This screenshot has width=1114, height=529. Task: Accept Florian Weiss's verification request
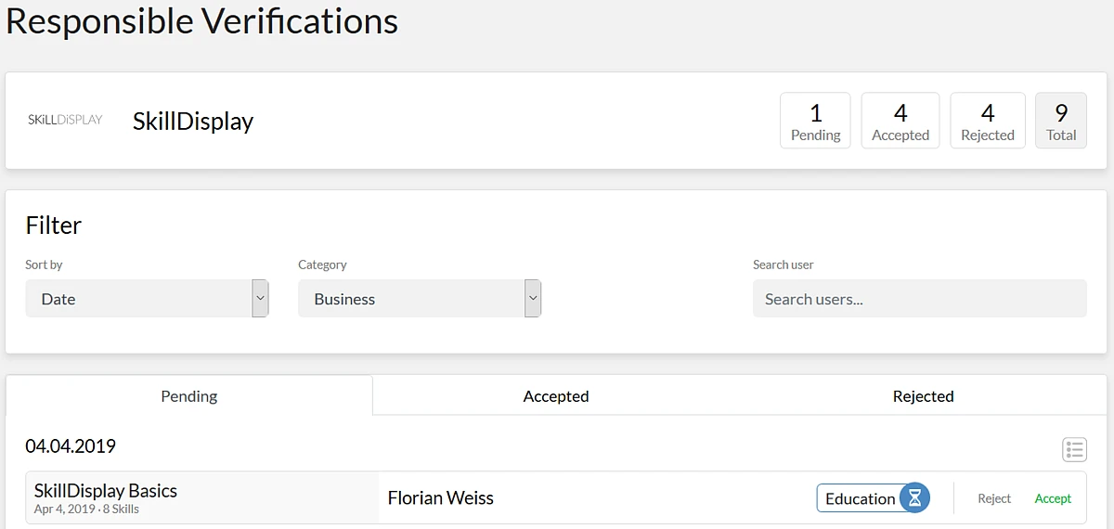coord(1053,498)
